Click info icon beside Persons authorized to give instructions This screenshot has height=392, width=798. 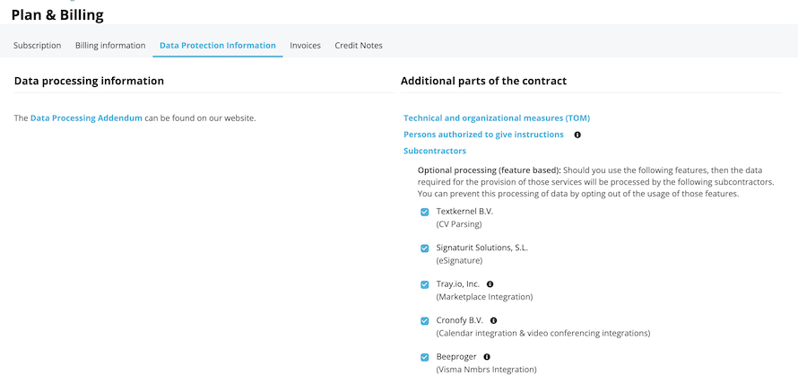pyautogui.click(x=577, y=135)
